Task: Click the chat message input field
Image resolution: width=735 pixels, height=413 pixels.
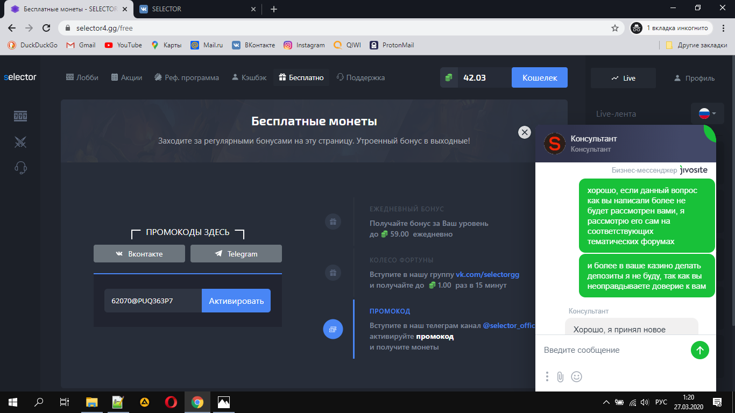Action: [x=614, y=350]
